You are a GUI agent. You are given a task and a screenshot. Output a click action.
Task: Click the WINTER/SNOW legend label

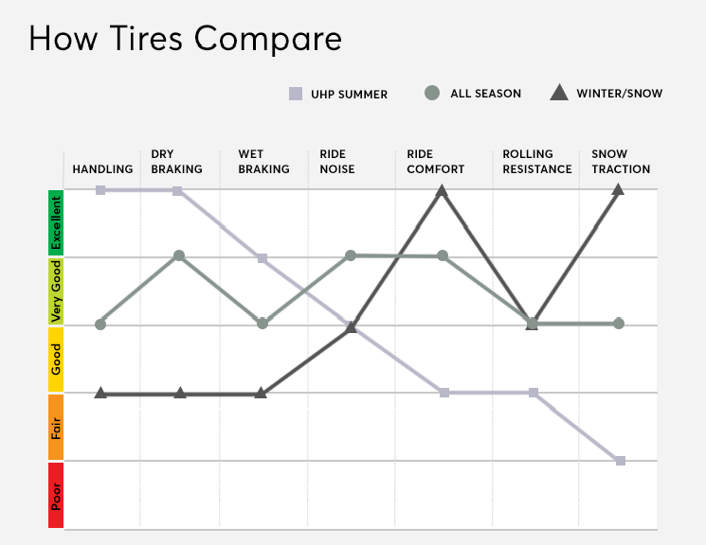(x=620, y=94)
